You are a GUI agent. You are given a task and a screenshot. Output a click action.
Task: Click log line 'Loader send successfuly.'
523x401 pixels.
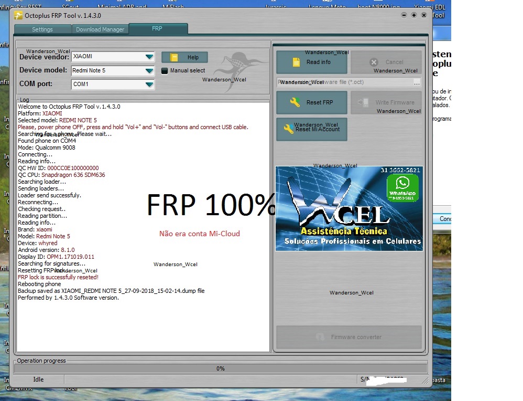click(49, 195)
